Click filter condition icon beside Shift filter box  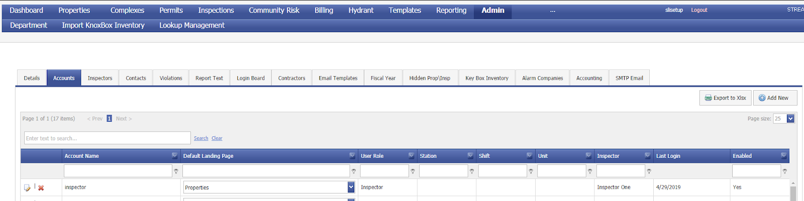[531, 171]
